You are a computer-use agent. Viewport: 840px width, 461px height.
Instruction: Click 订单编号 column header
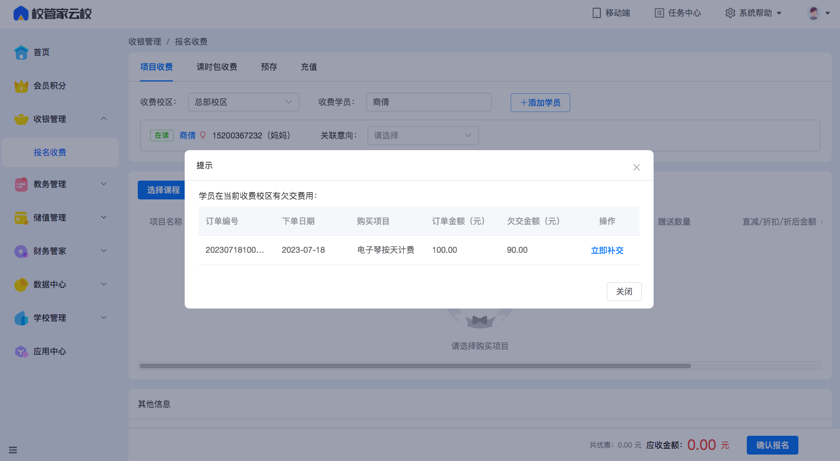(x=222, y=221)
